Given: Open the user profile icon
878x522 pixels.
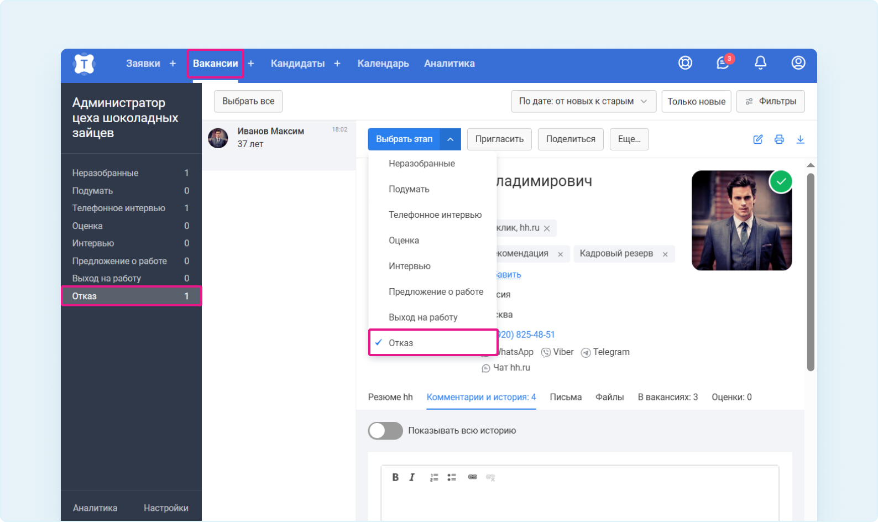Looking at the screenshot, I should click(x=798, y=63).
